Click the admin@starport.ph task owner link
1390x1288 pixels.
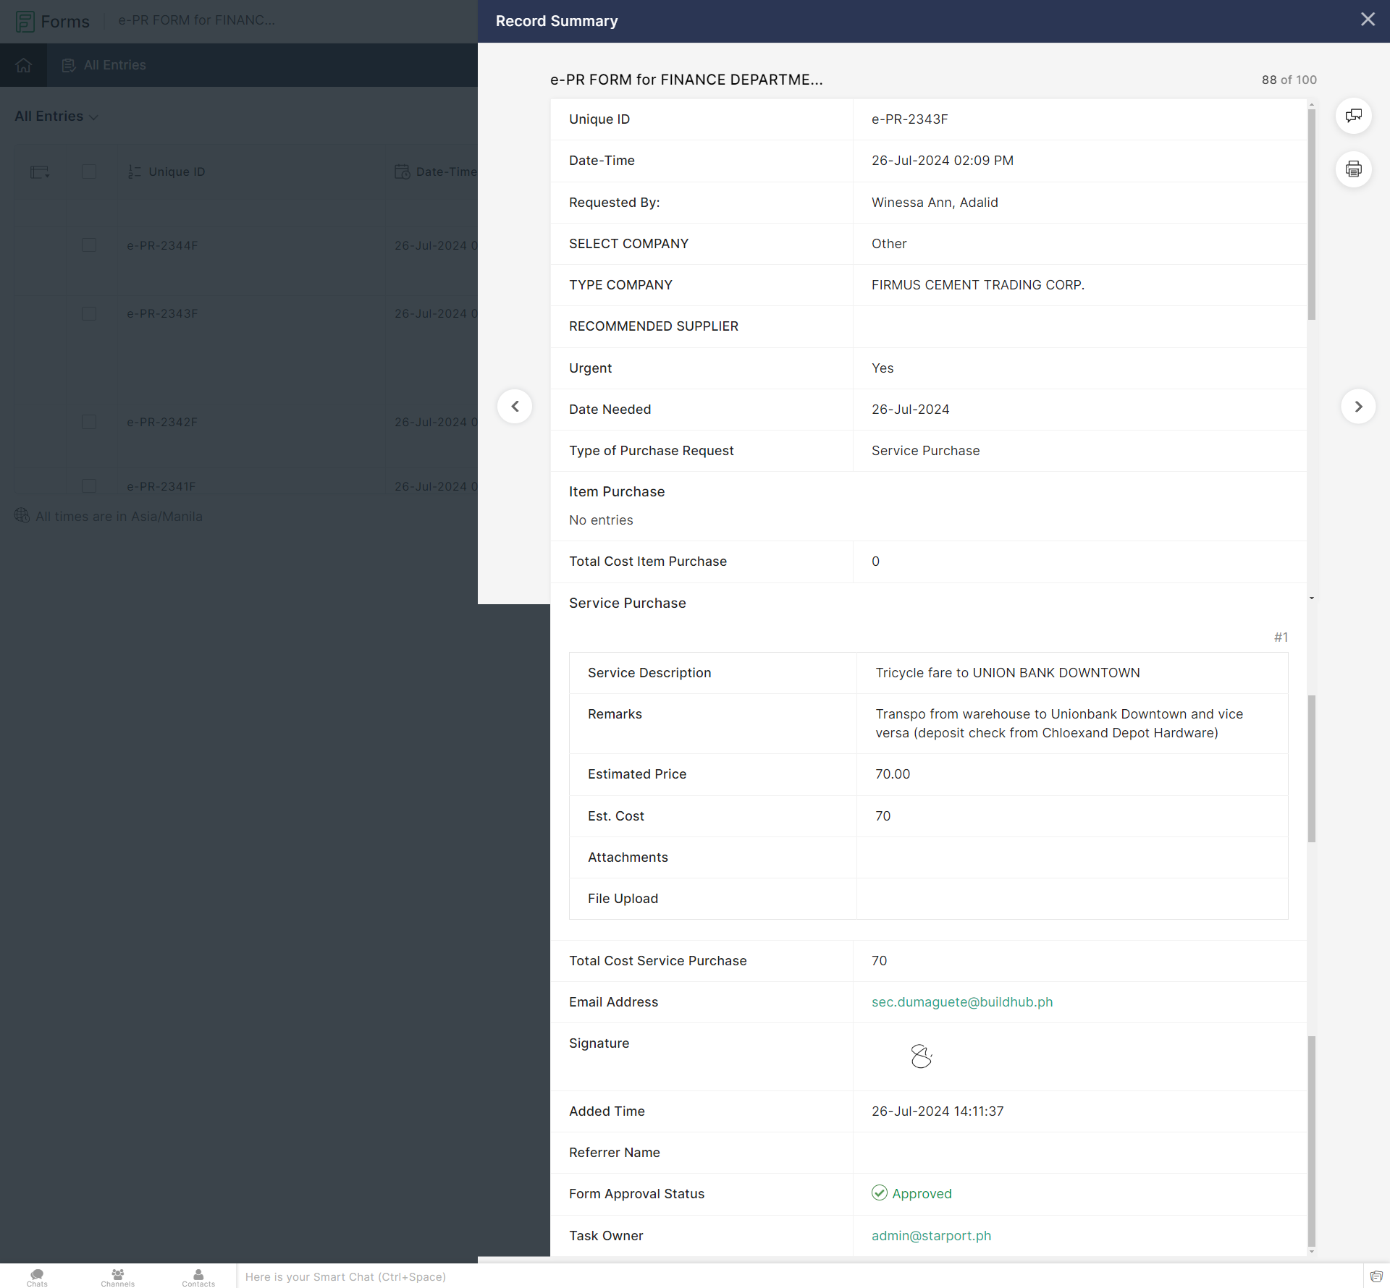pos(931,1236)
